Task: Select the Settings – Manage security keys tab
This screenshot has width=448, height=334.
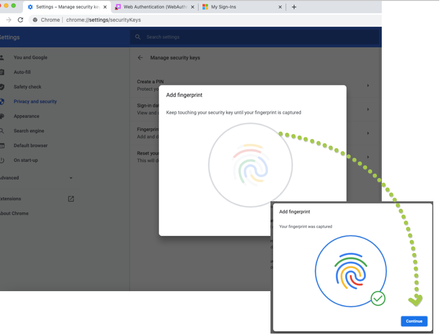Action: 67,7
